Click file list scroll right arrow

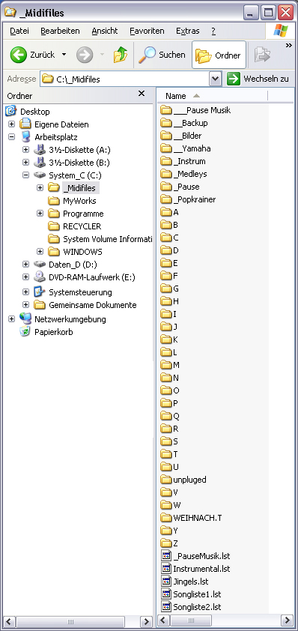287,620
